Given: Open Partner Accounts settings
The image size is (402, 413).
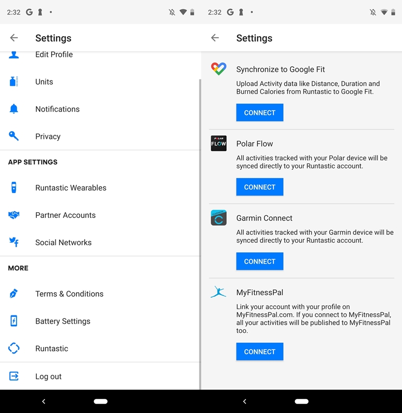Looking at the screenshot, I should pyautogui.click(x=100, y=215).
